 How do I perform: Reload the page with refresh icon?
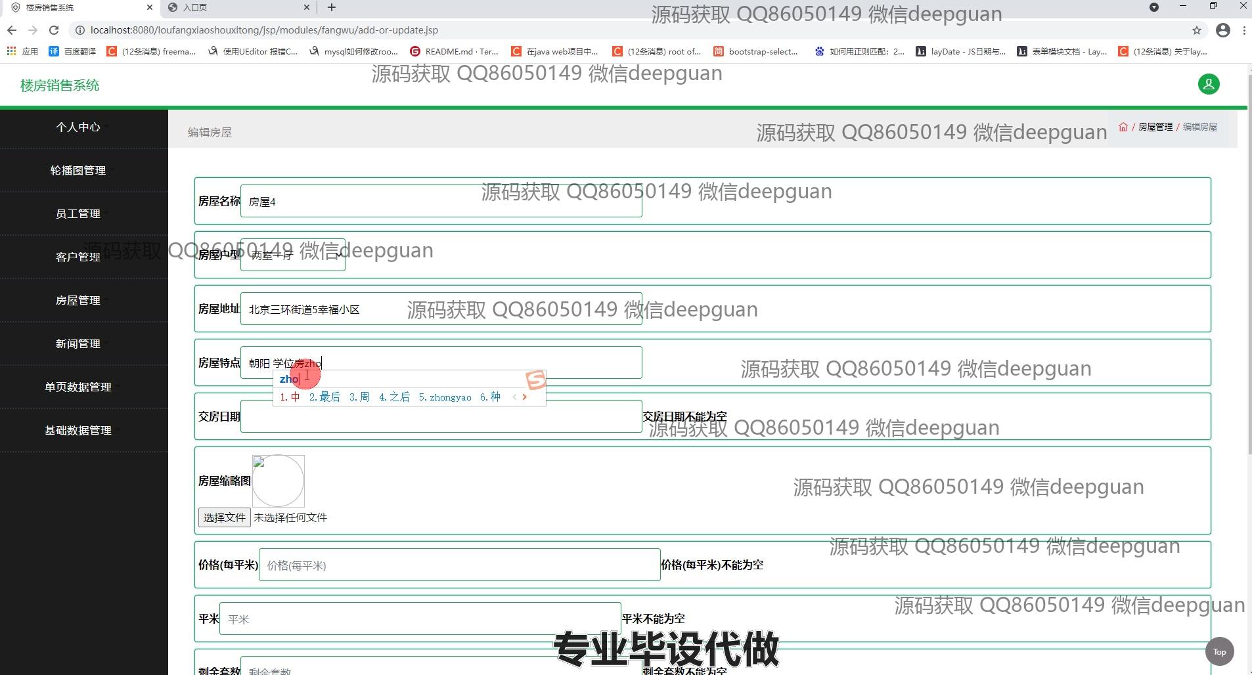point(54,30)
